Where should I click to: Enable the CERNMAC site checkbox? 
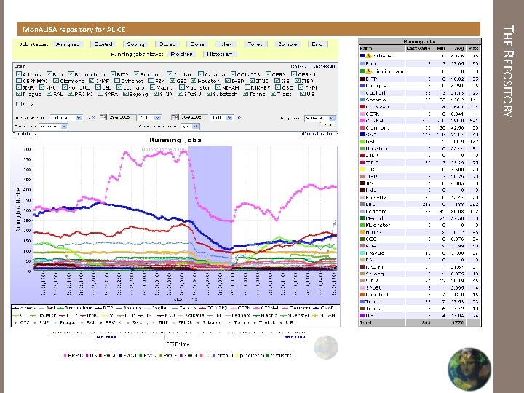[x=19, y=81]
